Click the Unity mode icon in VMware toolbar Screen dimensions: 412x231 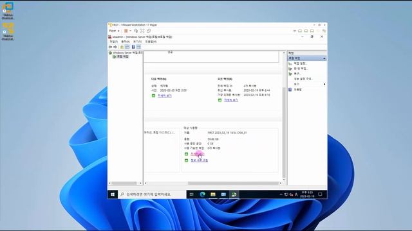(x=149, y=31)
